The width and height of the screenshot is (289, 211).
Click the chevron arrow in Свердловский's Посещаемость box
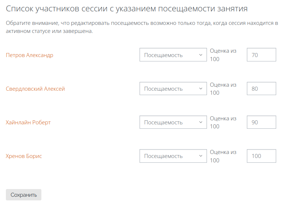pos(201,88)
